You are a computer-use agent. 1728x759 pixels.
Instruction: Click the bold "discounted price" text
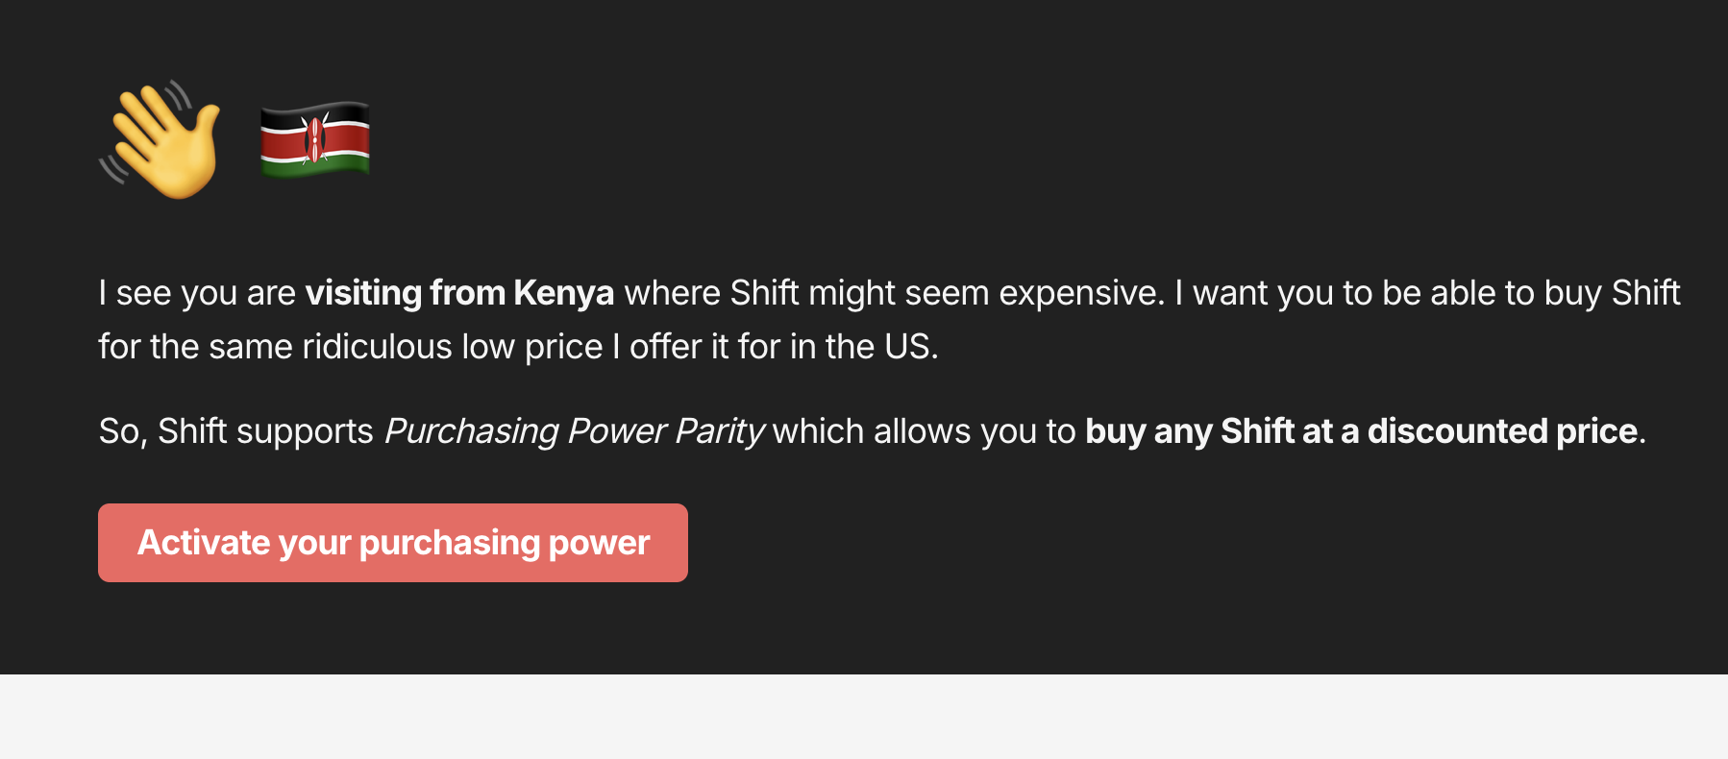[x=1502, y=431]
